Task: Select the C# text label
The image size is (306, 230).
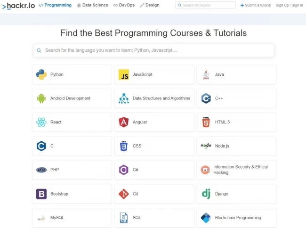Action: pos(136,170)
